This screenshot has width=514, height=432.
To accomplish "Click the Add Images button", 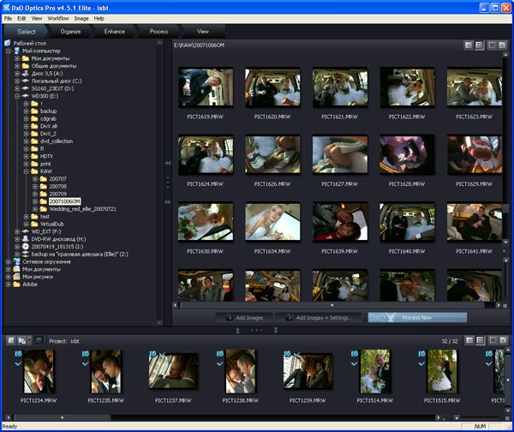I will pos(244,317).
